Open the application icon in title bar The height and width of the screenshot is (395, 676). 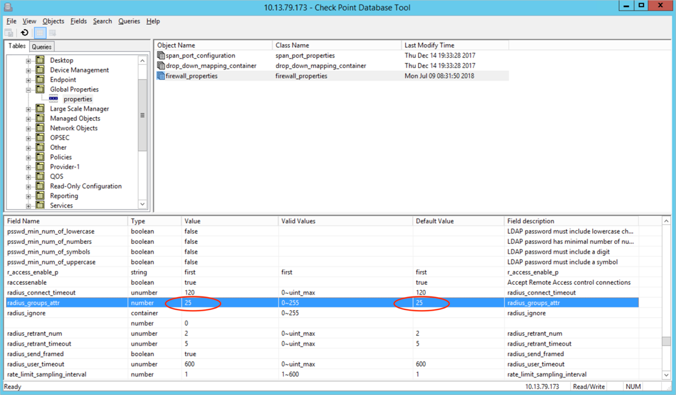click(8, 8)
